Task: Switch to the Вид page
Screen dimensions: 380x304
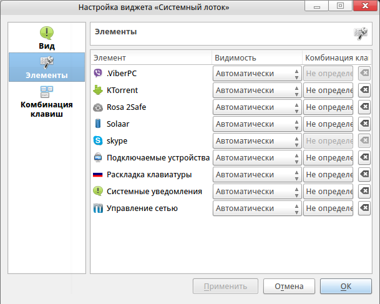Action: tap(47, 38)
